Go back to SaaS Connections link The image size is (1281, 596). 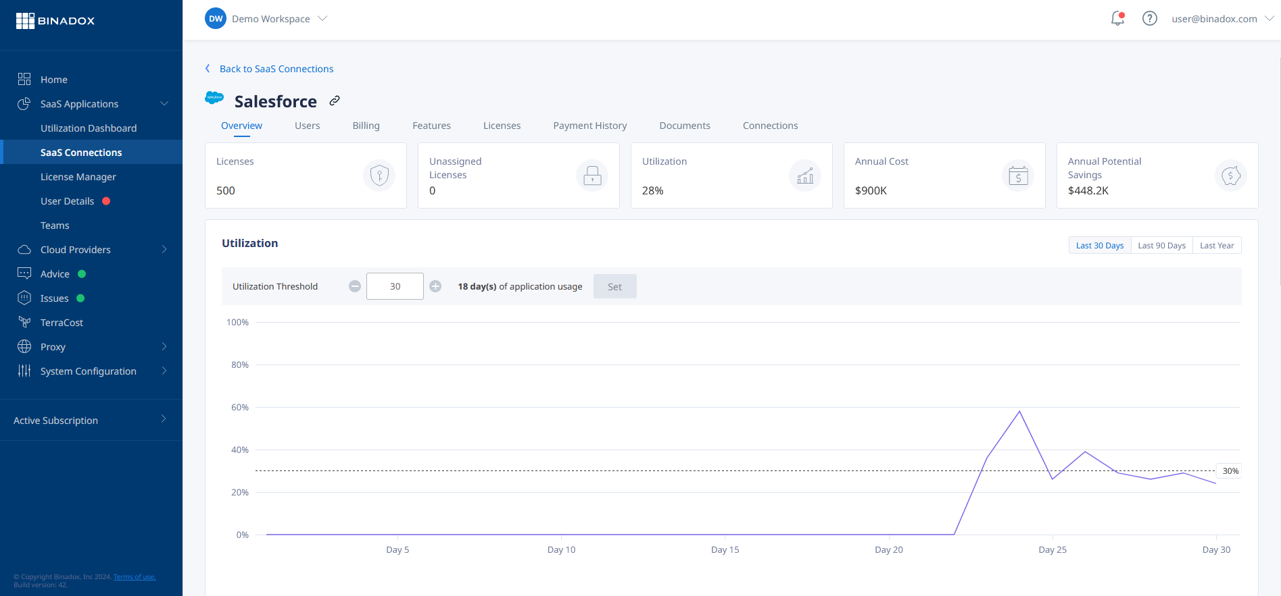tap(276, 69)
